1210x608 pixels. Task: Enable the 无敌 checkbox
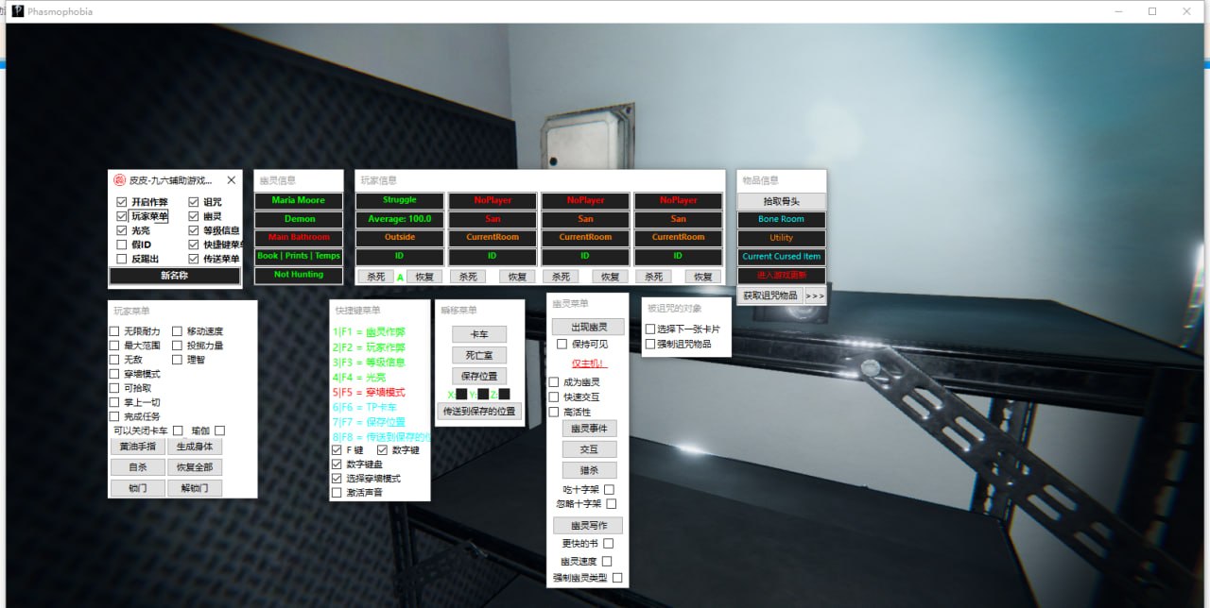coord(114,360)
